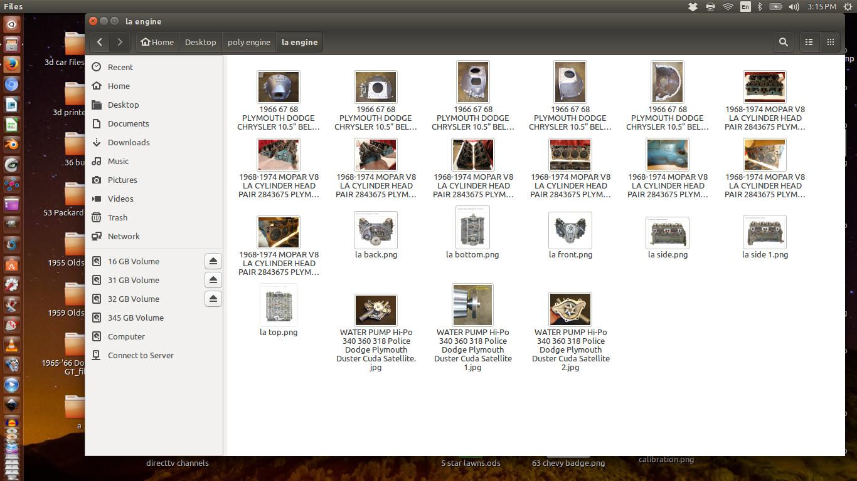857x481 pixels.
Task: Open Connect to Server in the sidebar
Action: tap(141, 355)
